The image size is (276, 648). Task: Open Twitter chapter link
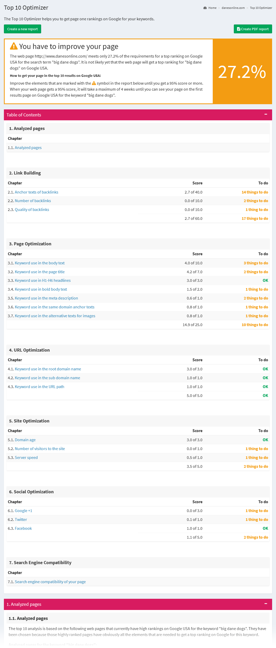[x=21, y=520]
